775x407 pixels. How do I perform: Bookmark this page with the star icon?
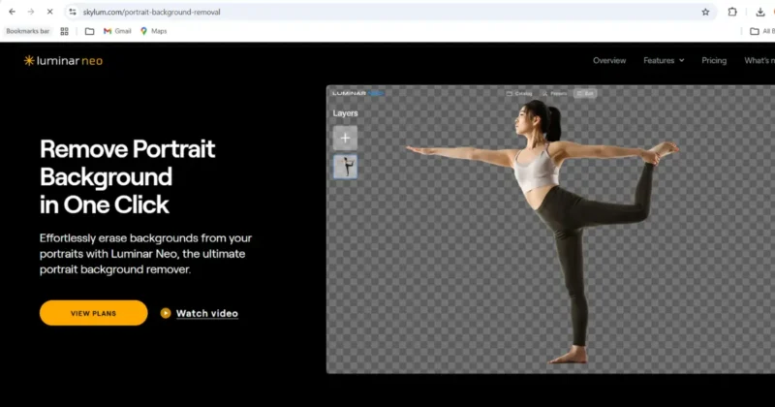pyautogui.click(x=705, y=12)
